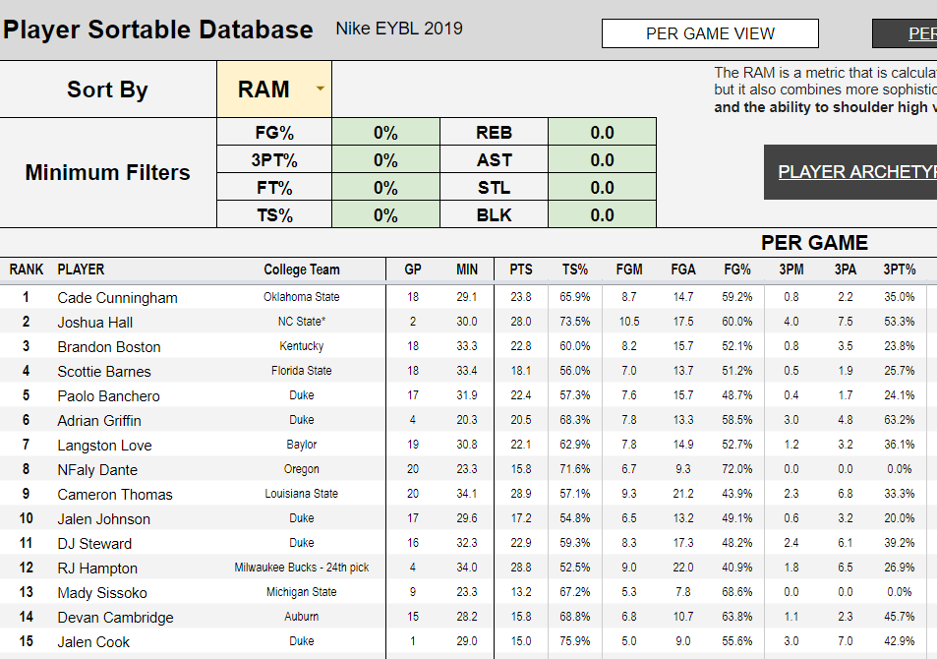937x659 pixels.
Task: Edit the BLK minimum filter value
Action: click(602, 215)
